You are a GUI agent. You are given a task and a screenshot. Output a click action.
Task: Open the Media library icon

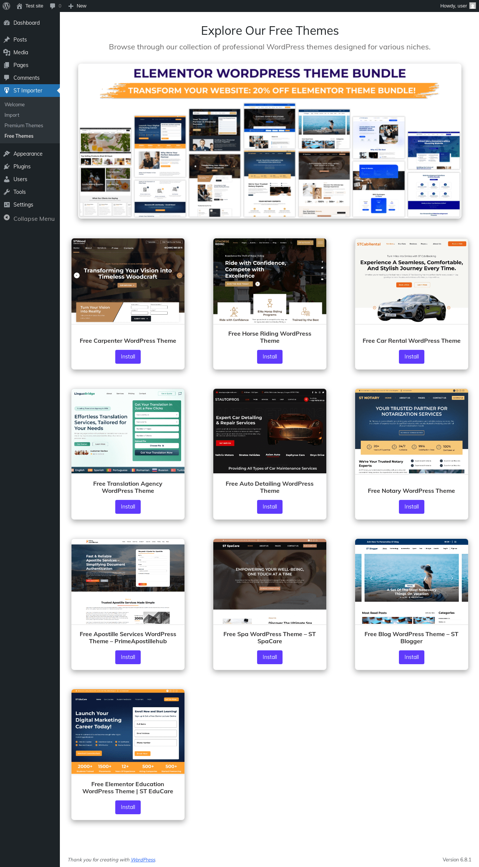point(7,52)
